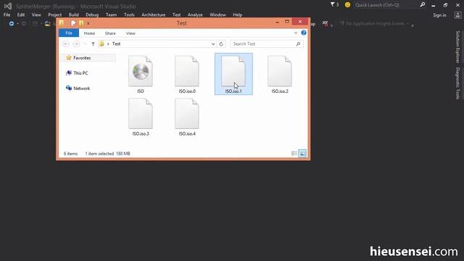
Task: Click the feedback smiley icon
Action: tap(347, 5)
